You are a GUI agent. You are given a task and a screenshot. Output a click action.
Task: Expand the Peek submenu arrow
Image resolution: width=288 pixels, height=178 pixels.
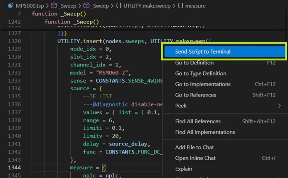[x=279, y=106]
